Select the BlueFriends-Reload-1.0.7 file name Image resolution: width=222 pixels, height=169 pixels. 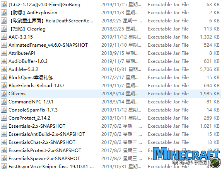point(36,86)
